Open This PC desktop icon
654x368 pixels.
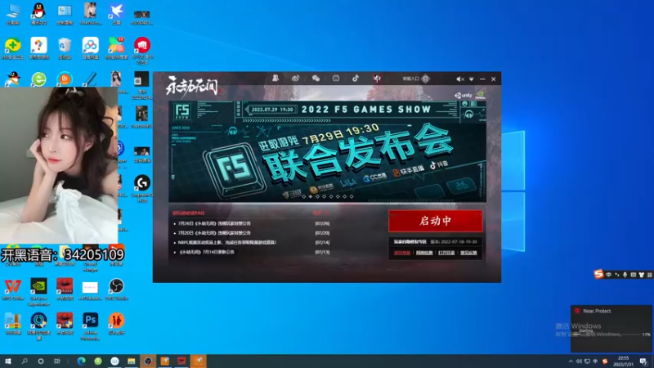pyautogui.click(x=13, y=13)
